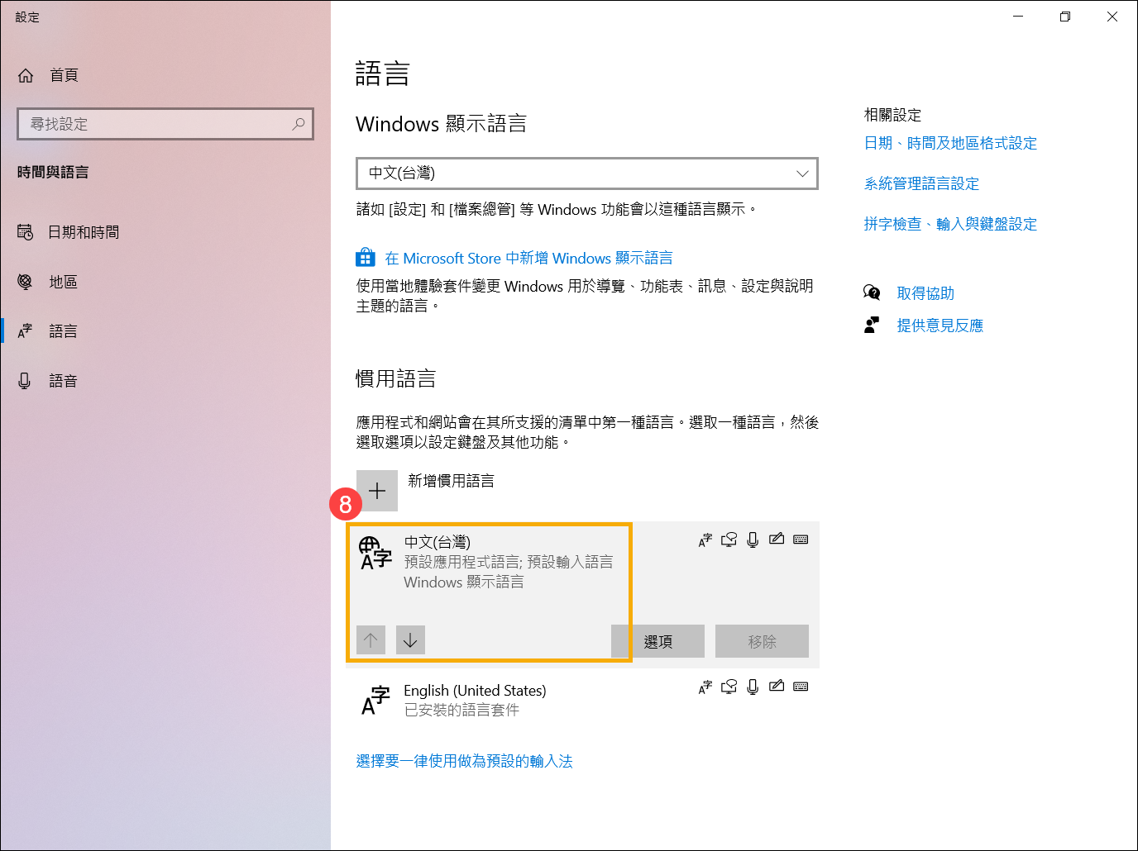Screen dimensions: 1138x851
Task: Click the keyboard icon in the English row
Action: click(x=801, y=687)
